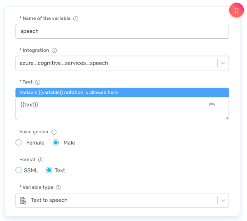Image resolution: width=247 pixels, height=221 pixels.
Task: Click the blue variable notation hint banner
Action: coord(122,93)
